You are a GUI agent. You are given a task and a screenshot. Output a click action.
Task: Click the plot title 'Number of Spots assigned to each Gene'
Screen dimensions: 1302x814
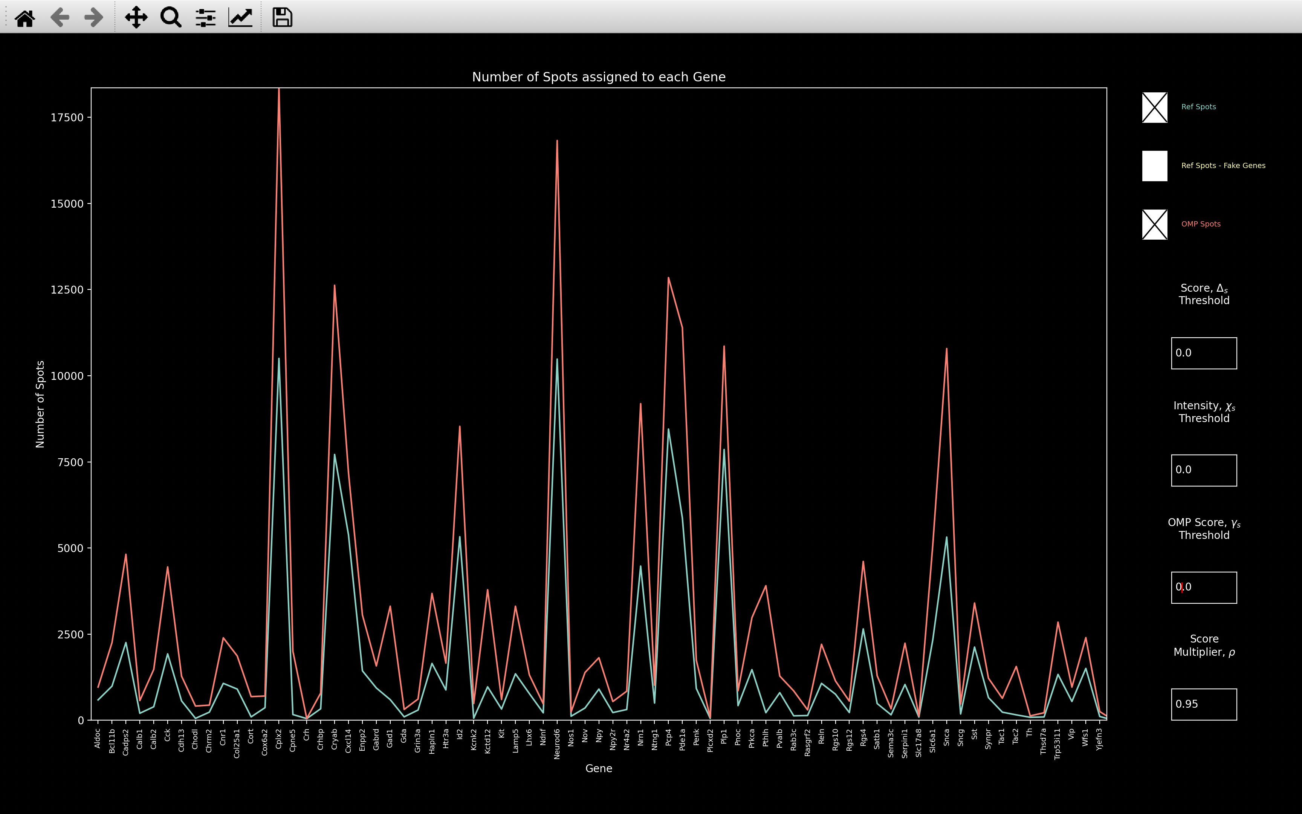tap(599, 77)
